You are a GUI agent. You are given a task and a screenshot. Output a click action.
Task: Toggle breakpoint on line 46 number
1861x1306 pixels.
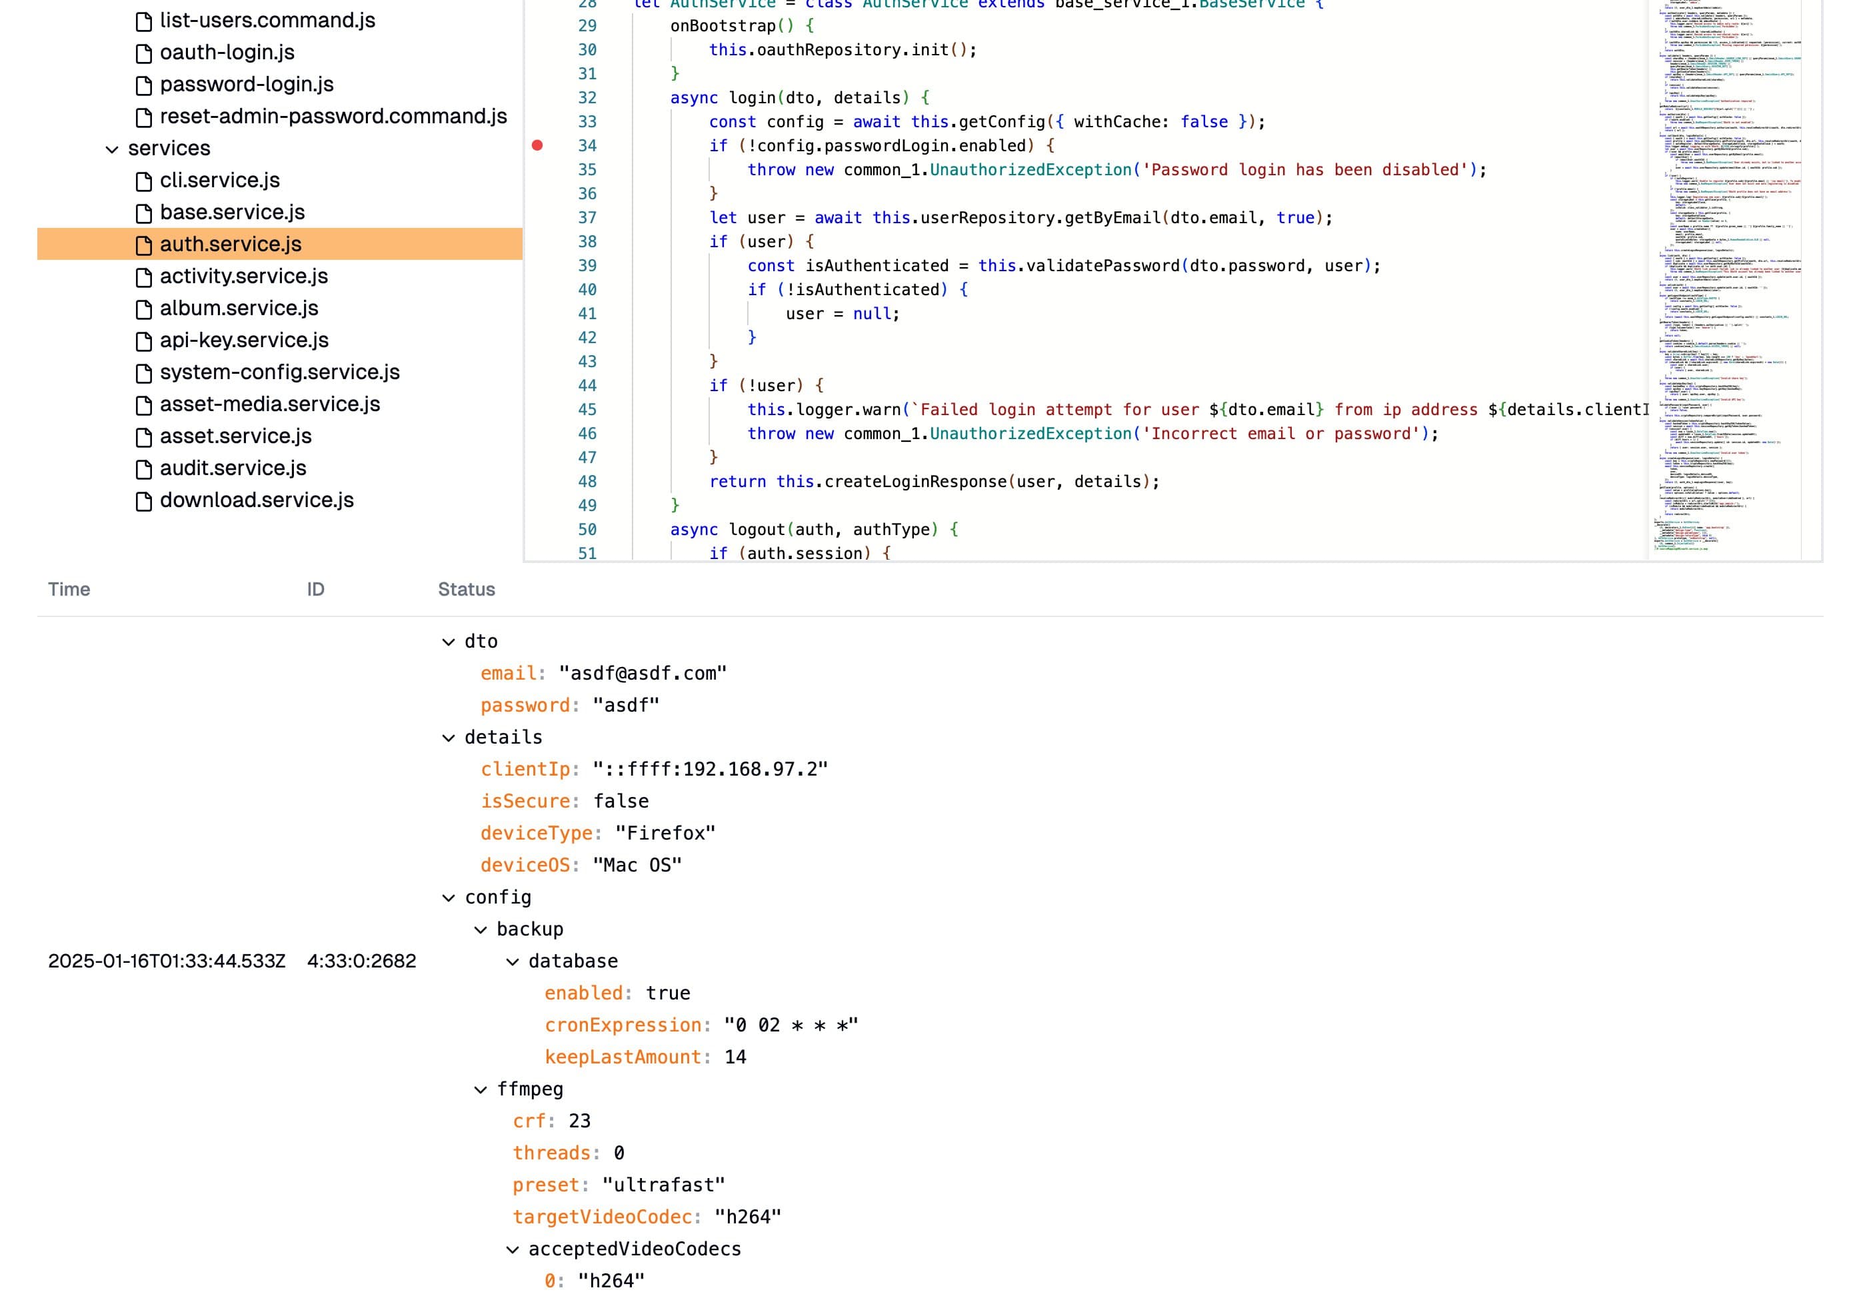(x=587, y=434)
